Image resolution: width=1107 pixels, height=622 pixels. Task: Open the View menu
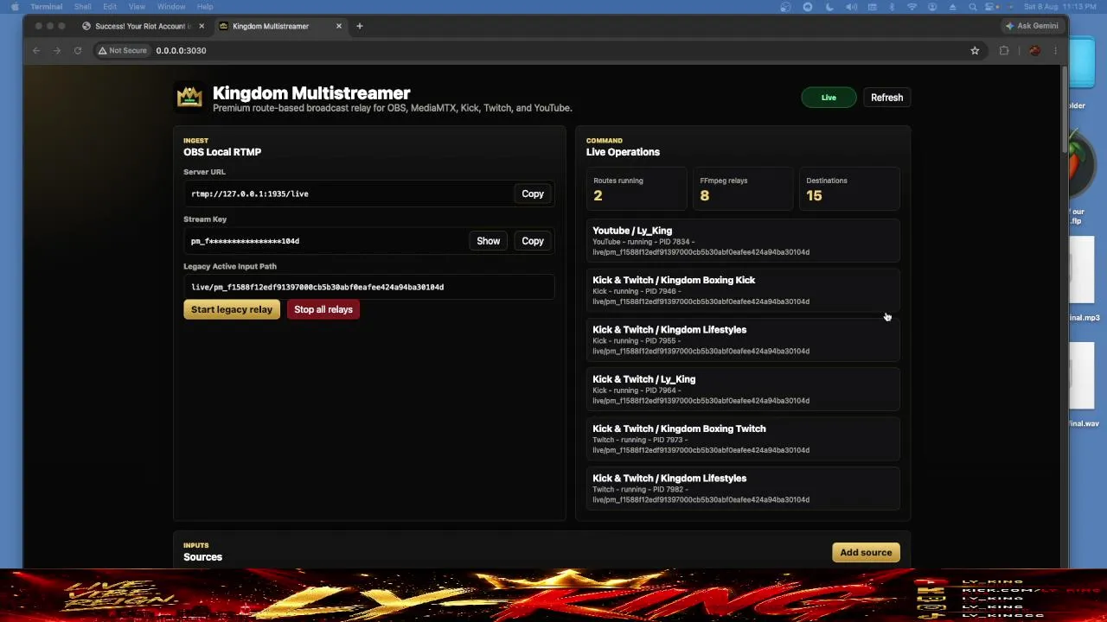[x=137, y=7]
